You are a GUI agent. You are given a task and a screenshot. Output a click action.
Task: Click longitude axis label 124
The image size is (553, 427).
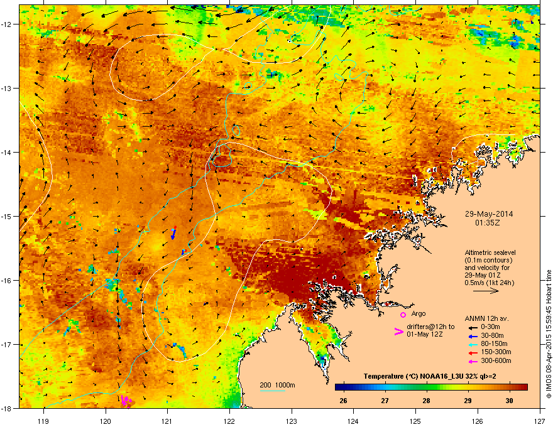353,421
